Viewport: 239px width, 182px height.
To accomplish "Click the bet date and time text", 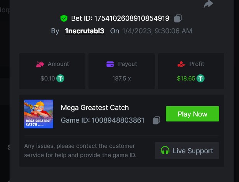I will [157, 31].
